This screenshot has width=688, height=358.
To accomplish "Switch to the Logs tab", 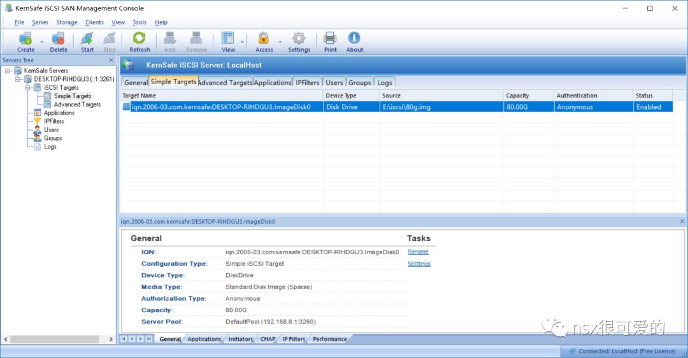I will point(385,82).
